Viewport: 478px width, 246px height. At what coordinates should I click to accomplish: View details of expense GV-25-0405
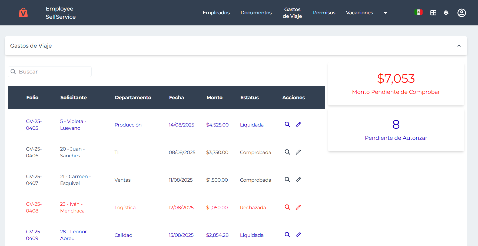point(287,125)
